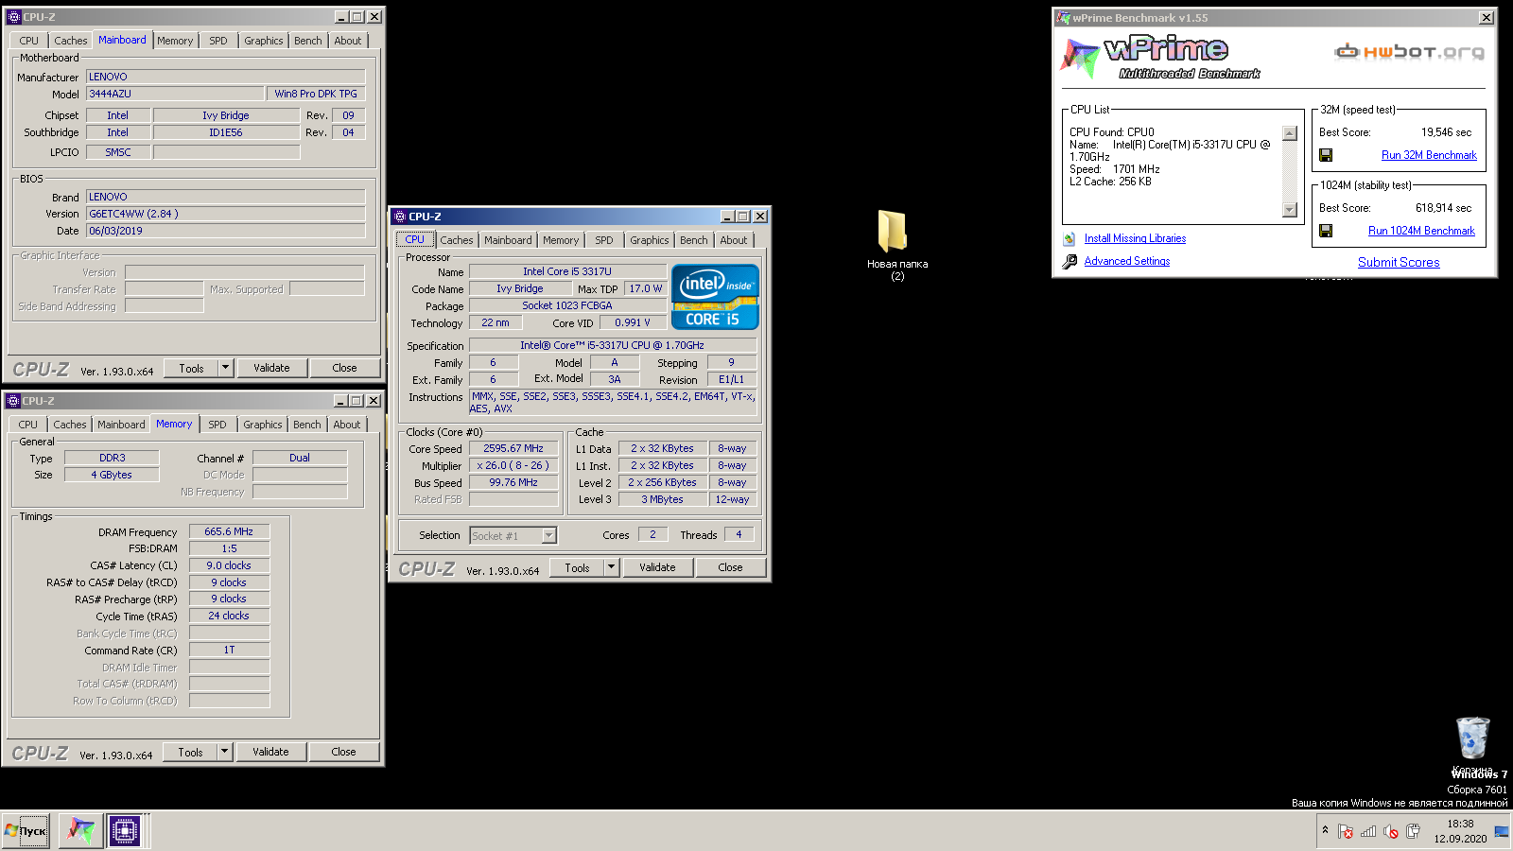Screen dimensions: 1513x851
Task: Click the Name field Intel Core i5 3317U
Action: (567, 271)
